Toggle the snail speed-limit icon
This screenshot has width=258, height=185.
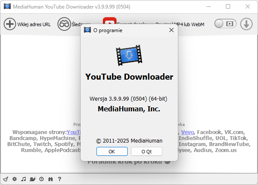click(x=33, y=179)
